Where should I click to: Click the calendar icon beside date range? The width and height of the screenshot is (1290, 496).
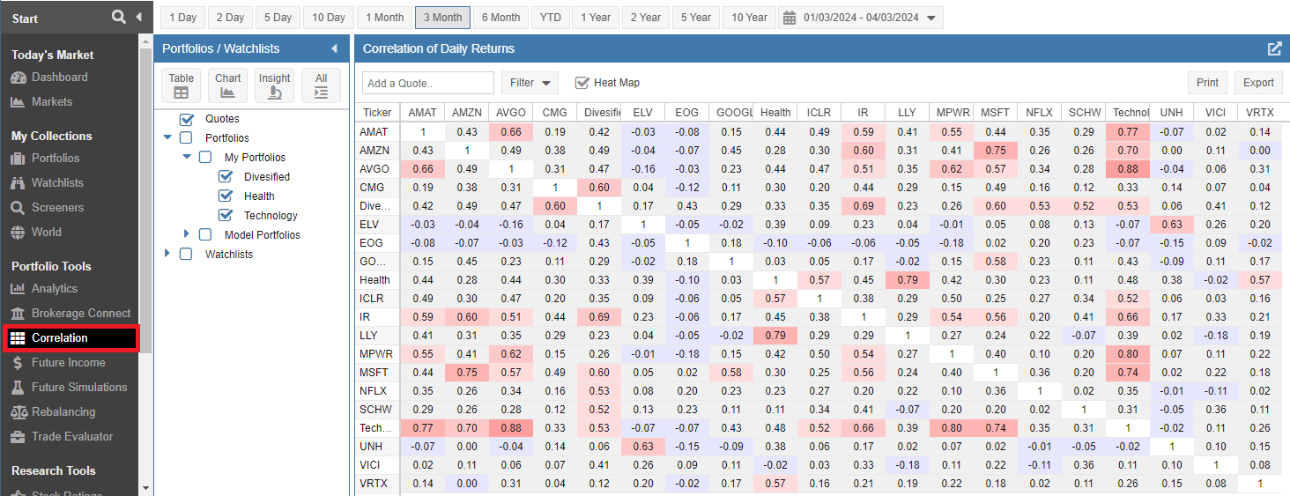tap(790, 18)
